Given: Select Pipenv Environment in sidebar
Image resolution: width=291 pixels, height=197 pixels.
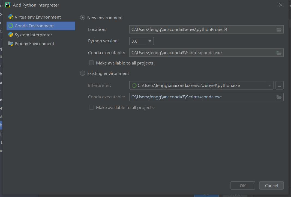Looking at the screenshot, I should pos(41,43).
